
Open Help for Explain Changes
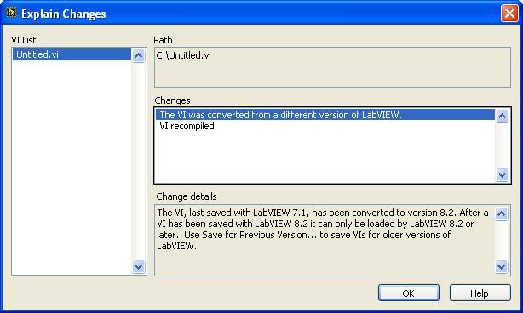pos(480,293)
